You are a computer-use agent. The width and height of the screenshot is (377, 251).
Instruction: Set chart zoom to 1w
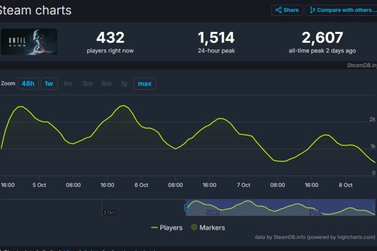click(49, 83)
